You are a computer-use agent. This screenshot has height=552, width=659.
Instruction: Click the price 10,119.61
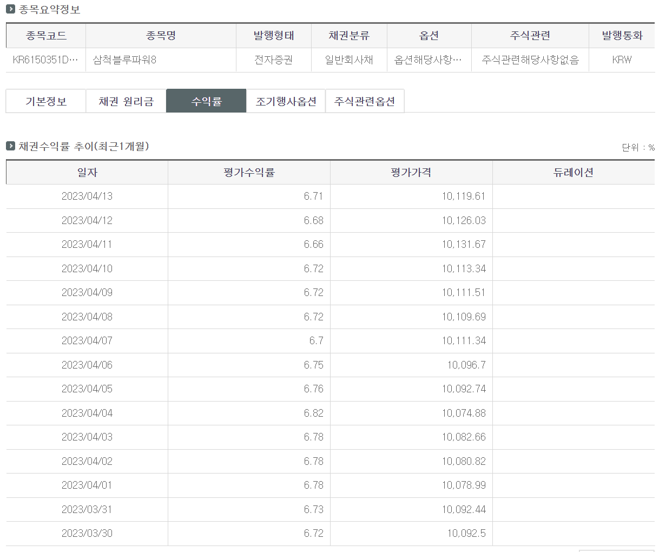pyautogui.click(x=464, y=196)
